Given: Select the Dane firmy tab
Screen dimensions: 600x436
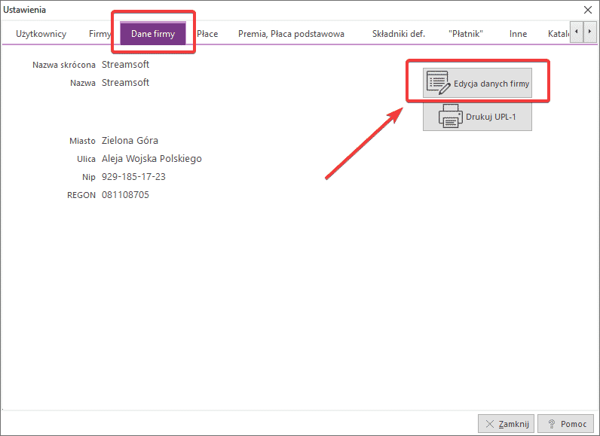Looking at the screenshot, I should (x=153, y=34).
